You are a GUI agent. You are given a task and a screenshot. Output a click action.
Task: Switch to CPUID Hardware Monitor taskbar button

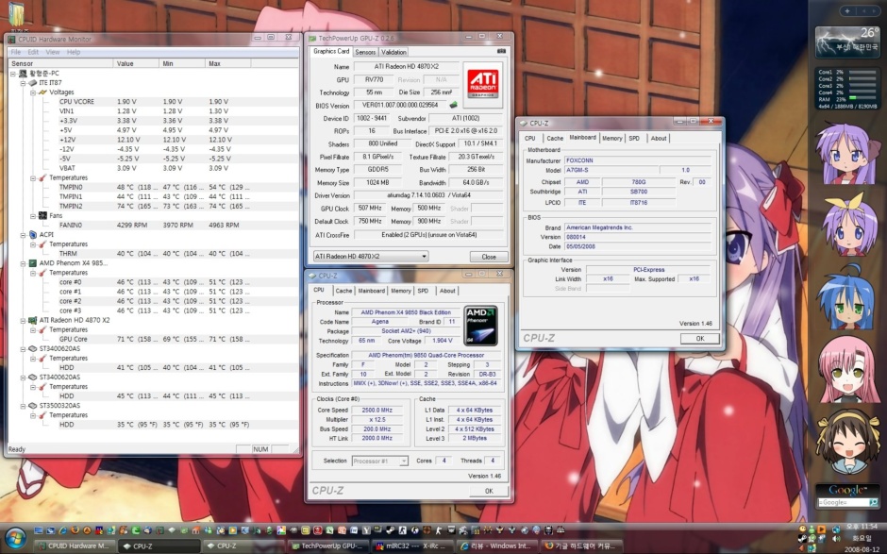pos(73,546)
